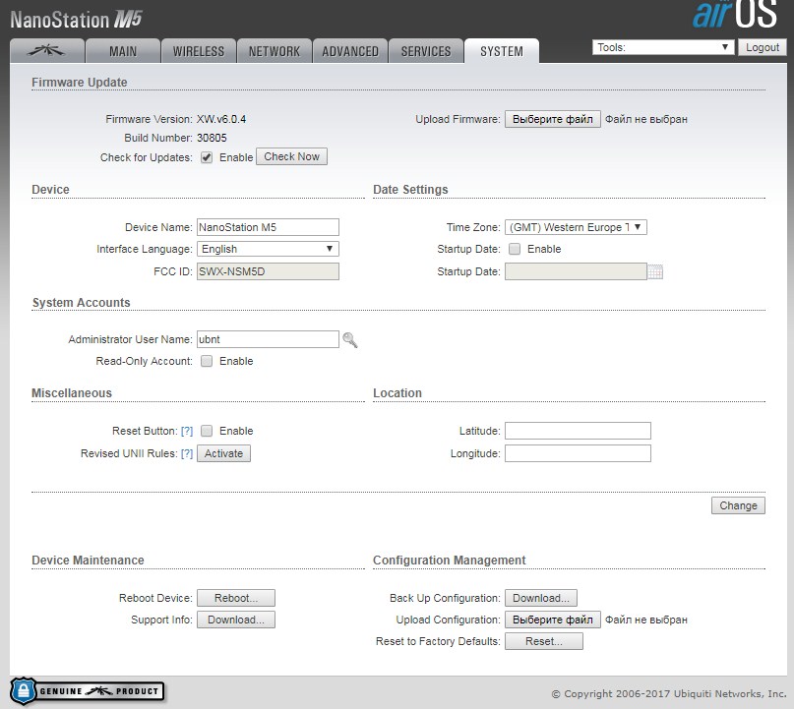Switch to the NETWORK tab
794x709 pixels.
275,51
